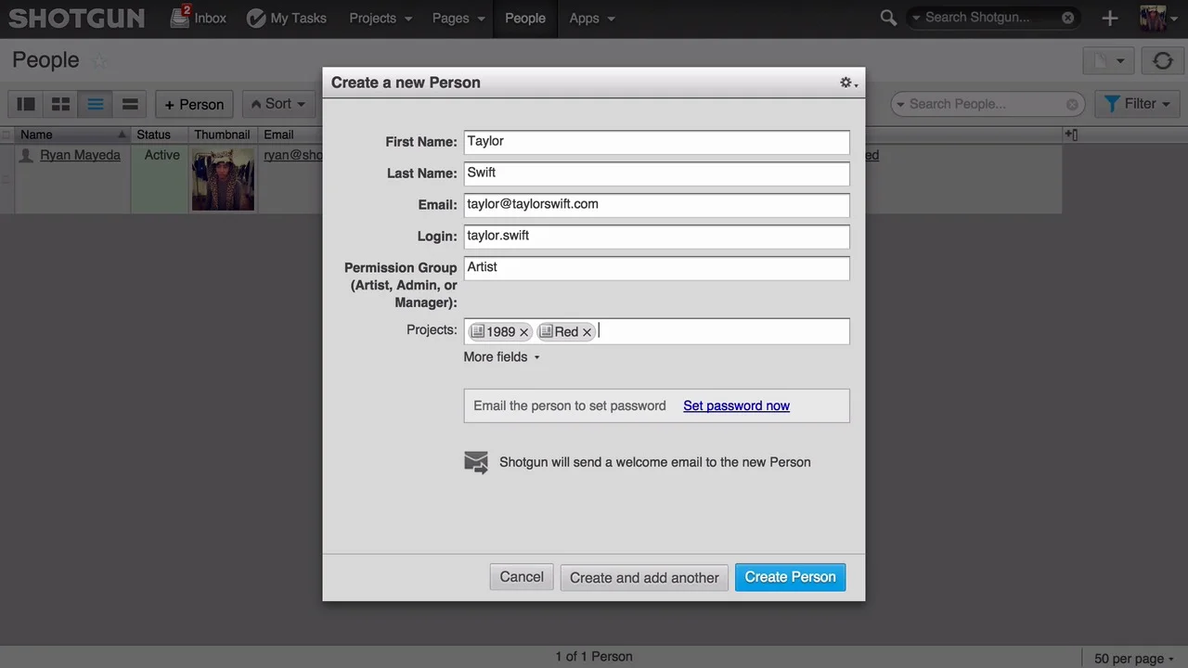
Task: Open the page options dropdown
Action: (1109, 61)
